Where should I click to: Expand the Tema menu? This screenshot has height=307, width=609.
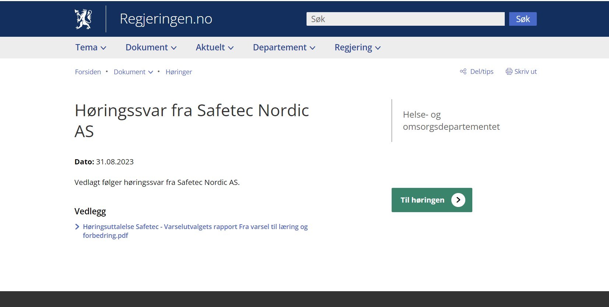coord(91,47)
